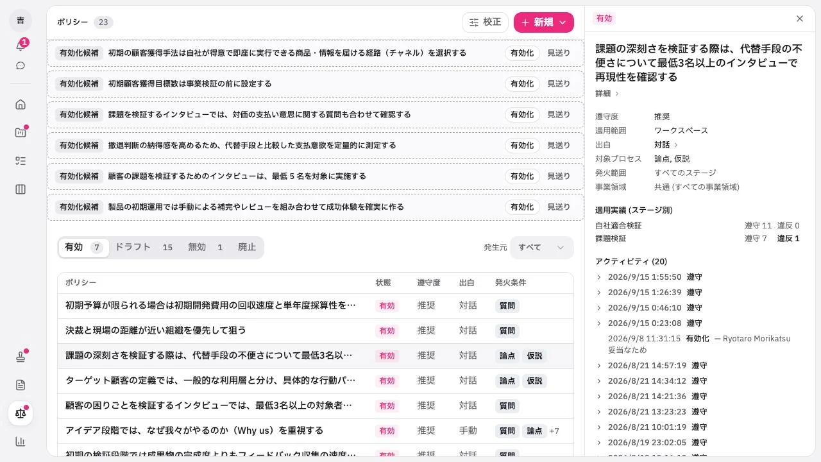This screenshot has width=821, height=462.
Task: Open the bar chart icon in sidebar
Action: (21, 441)
